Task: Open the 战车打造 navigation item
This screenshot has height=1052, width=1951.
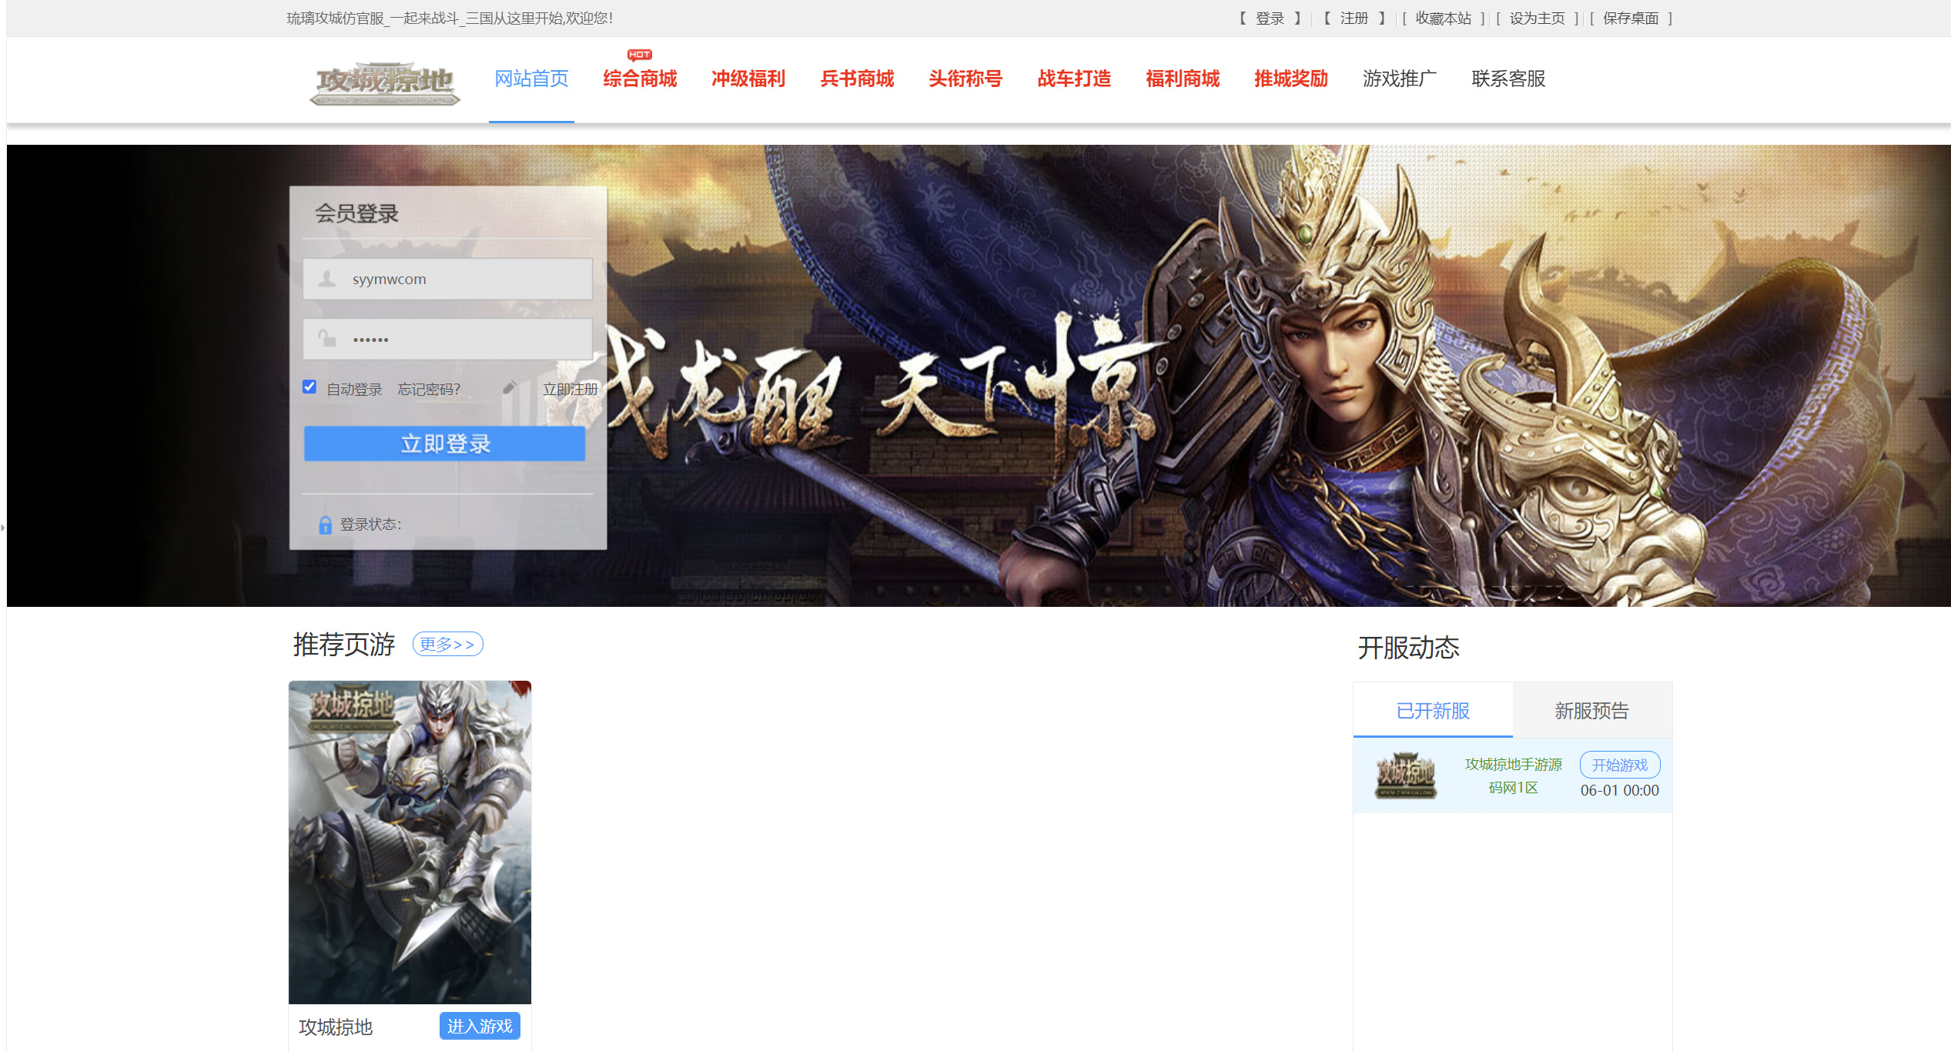Action: coord(1074,79)
